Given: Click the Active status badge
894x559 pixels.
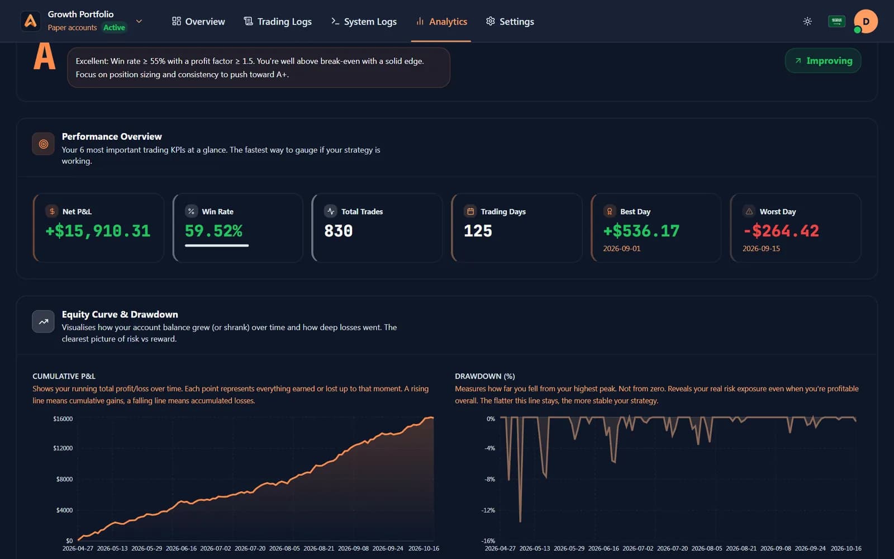Looking at the screenshot, I should (114, 27).
